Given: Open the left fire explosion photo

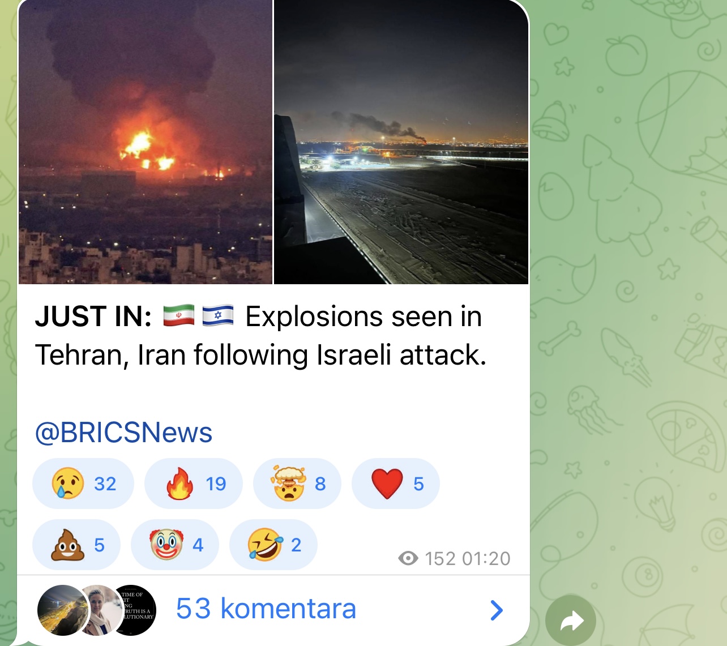Looking at the screenshot, I should [146, 142].
